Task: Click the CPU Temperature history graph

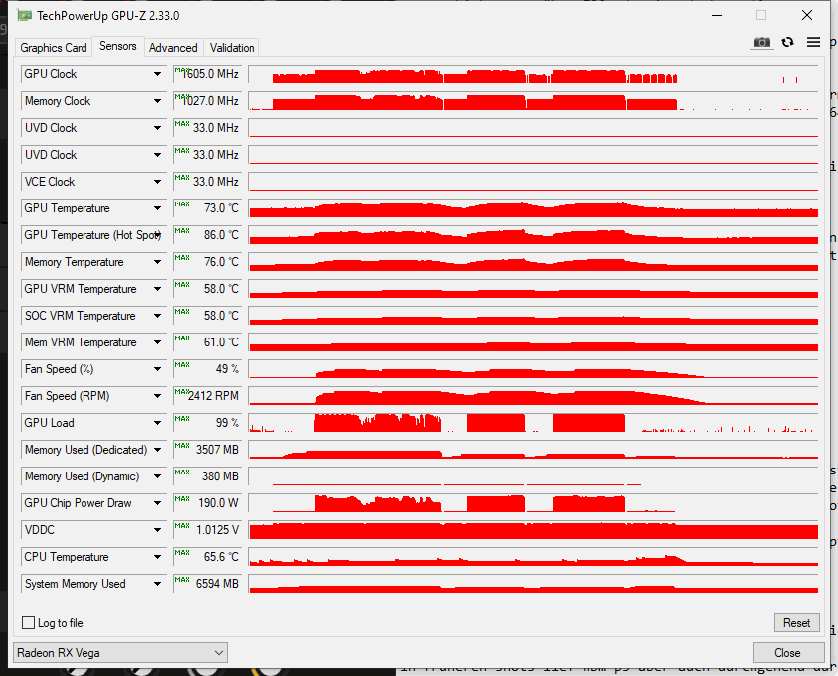Action: (534, 557)
